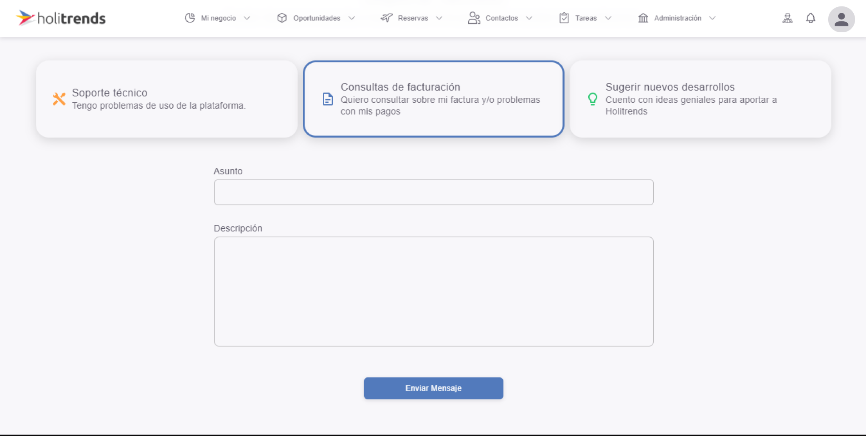Image resolution: width=866 pixels, height=436 pixels.
Task: Click the Descripción label
Action: (238, 228)
